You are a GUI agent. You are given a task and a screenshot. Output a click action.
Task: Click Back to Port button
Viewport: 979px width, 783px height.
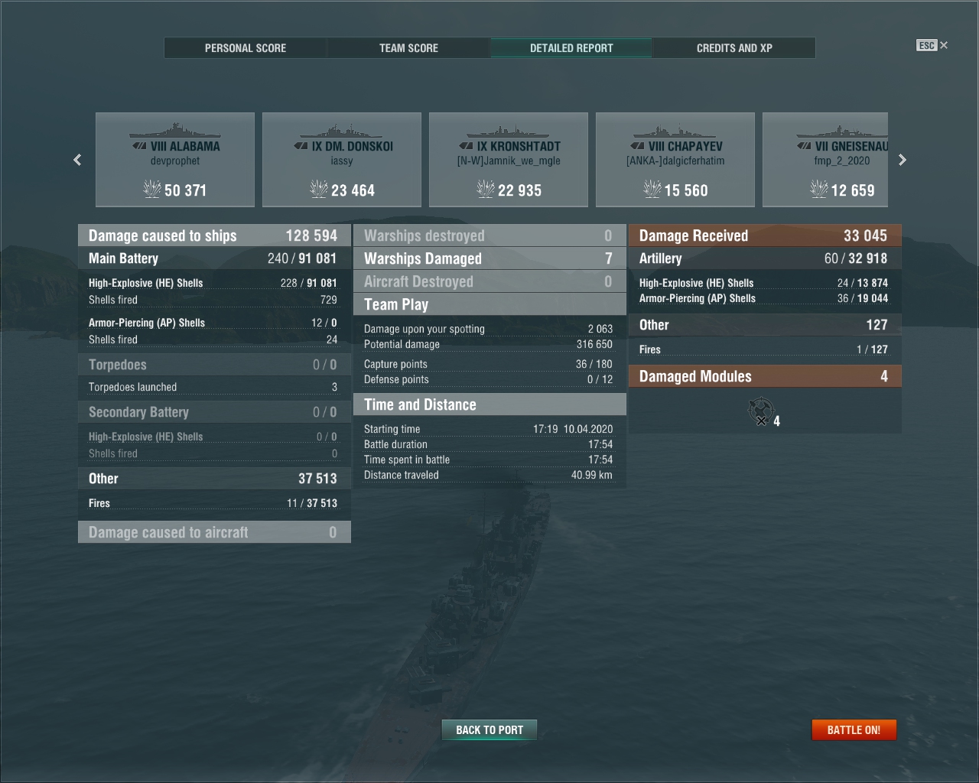pos(489,730)
